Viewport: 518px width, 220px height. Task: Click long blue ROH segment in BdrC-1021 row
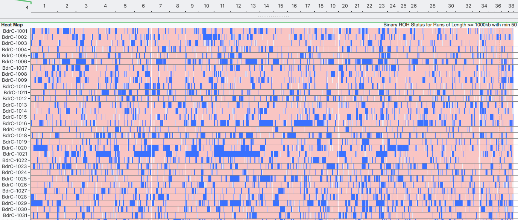click(237, 154)
